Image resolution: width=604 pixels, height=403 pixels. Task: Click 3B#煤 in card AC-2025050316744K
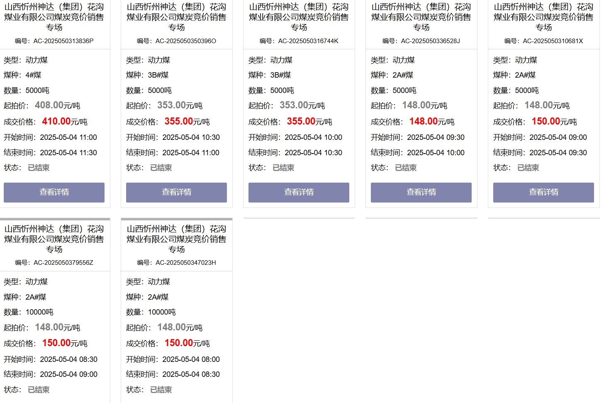click(280, 75)
